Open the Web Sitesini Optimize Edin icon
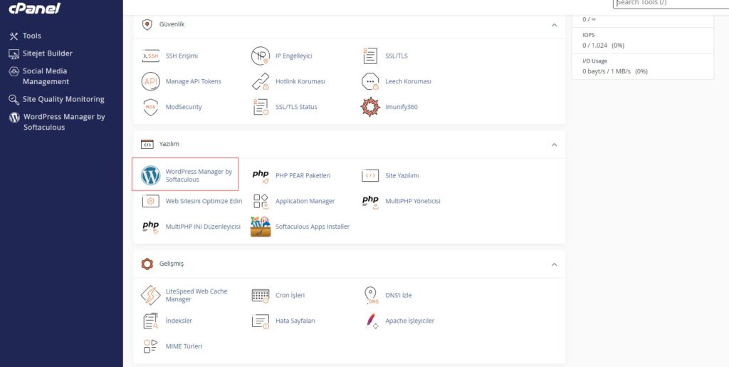729x367 pixels. [x=151, y=201]
